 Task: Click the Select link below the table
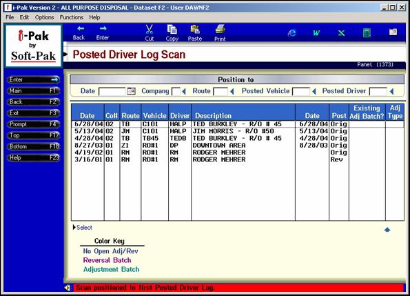click(84, 228)
